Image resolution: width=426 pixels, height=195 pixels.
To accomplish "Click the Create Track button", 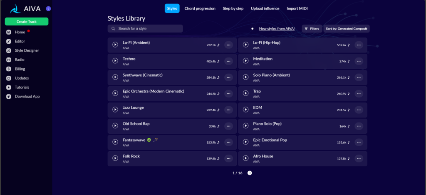I will pyautogui.click(x=27, y=22).
